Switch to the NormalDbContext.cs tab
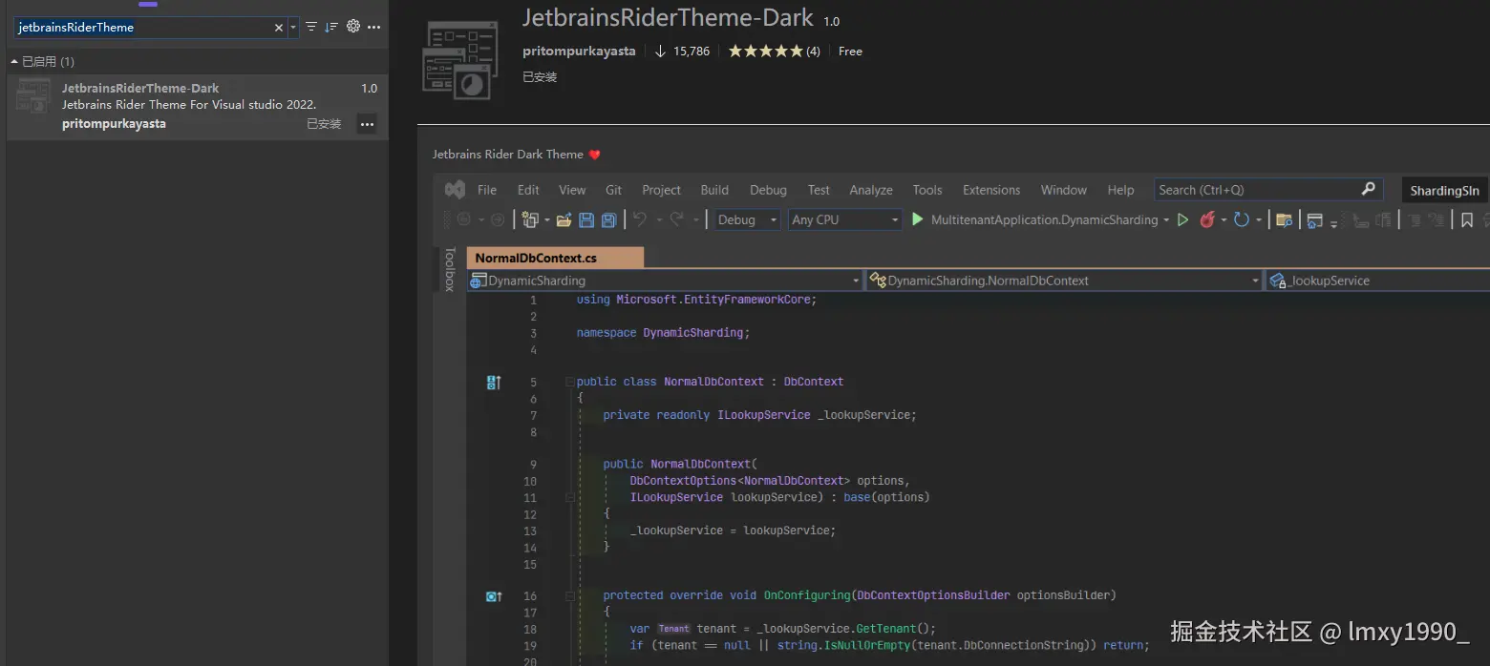 (x=536, y=258)
